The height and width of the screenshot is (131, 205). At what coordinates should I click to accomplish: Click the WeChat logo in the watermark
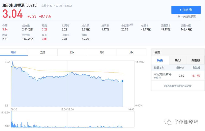tap(168, 122)
